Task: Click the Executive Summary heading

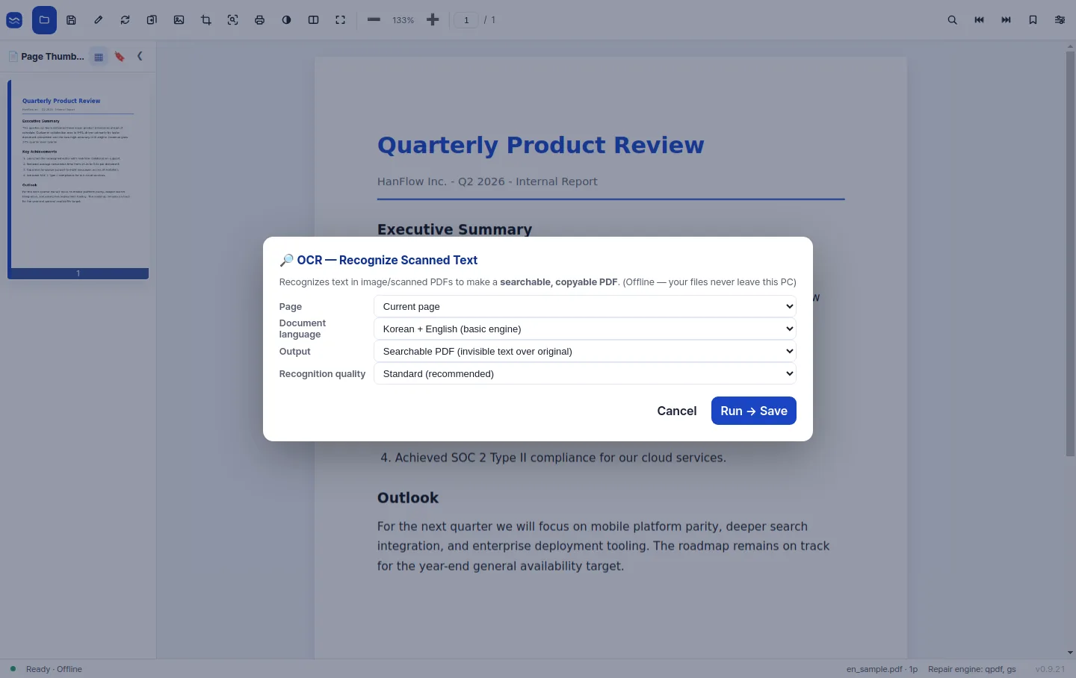Action: (455, 229)
